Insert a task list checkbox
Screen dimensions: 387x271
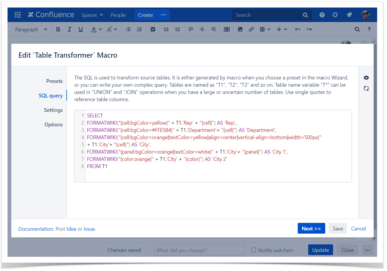click(153, 29)
